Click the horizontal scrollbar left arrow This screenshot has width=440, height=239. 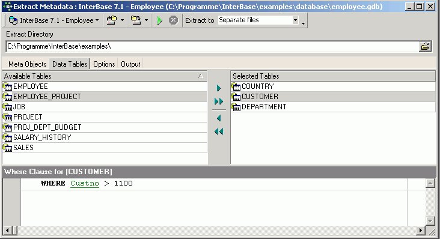coord(7,231)
